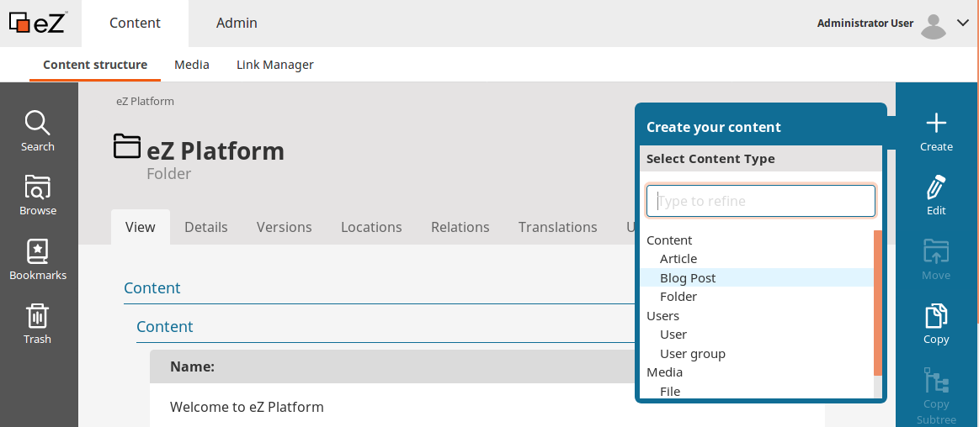Click the content type list scrollbar
Image resolution: width=979 pixels, height=427 pixels.
tap(878, 303)
